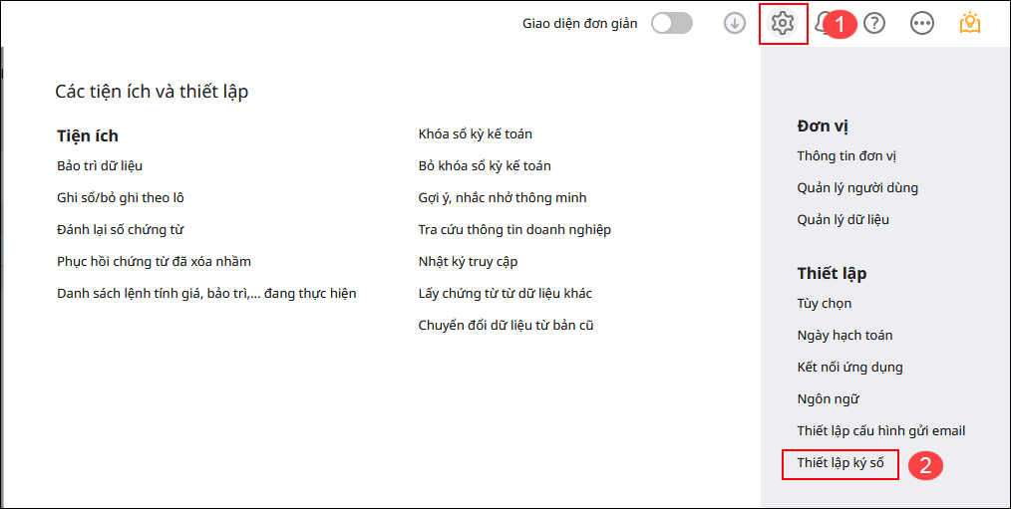This screenshot has height=509, width=1011.
Task: Open Kết nối ứng dụng
Action: pos(849,368)
